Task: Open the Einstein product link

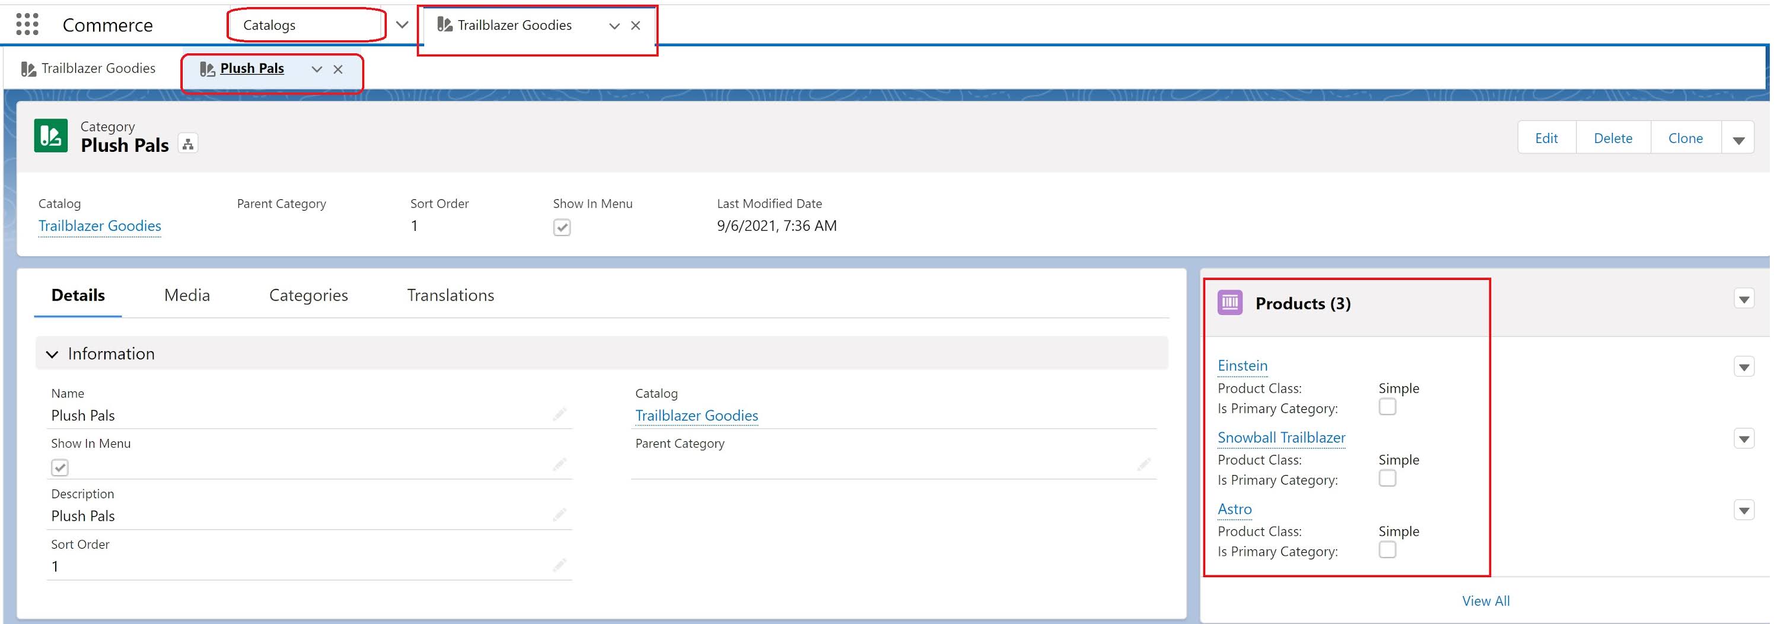Action: (1243, 366)
